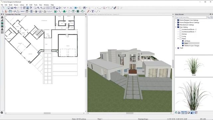Expand Home Designer Core Catalogs node

click(176, 20)
